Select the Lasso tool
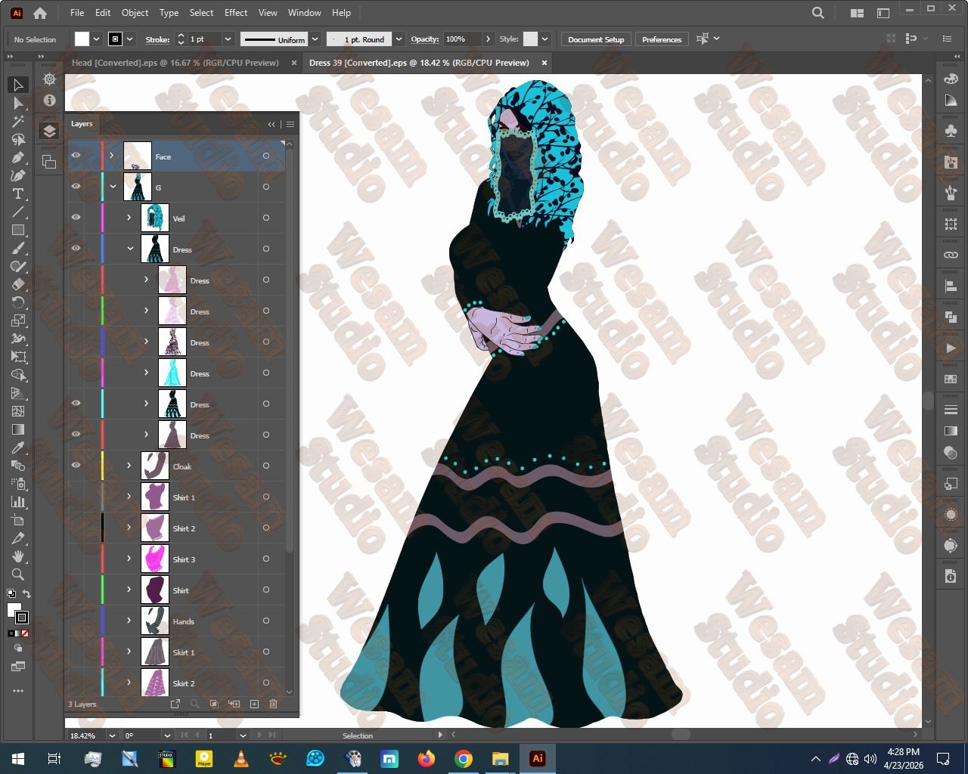The height and width of the screenshot is (774, 968). [x=19, y=139]
